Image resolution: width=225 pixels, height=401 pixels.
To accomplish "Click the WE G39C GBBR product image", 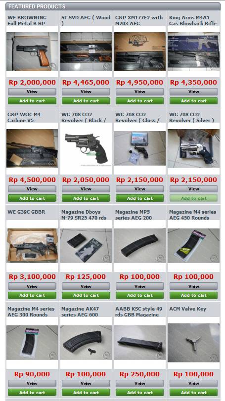I will 32,246.
